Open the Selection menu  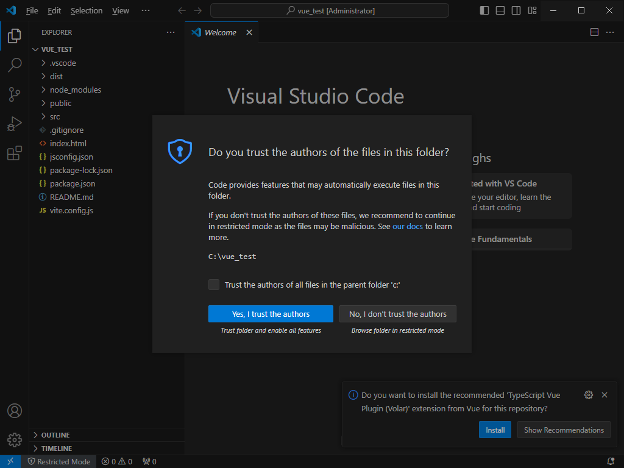(x=87, y=11)
